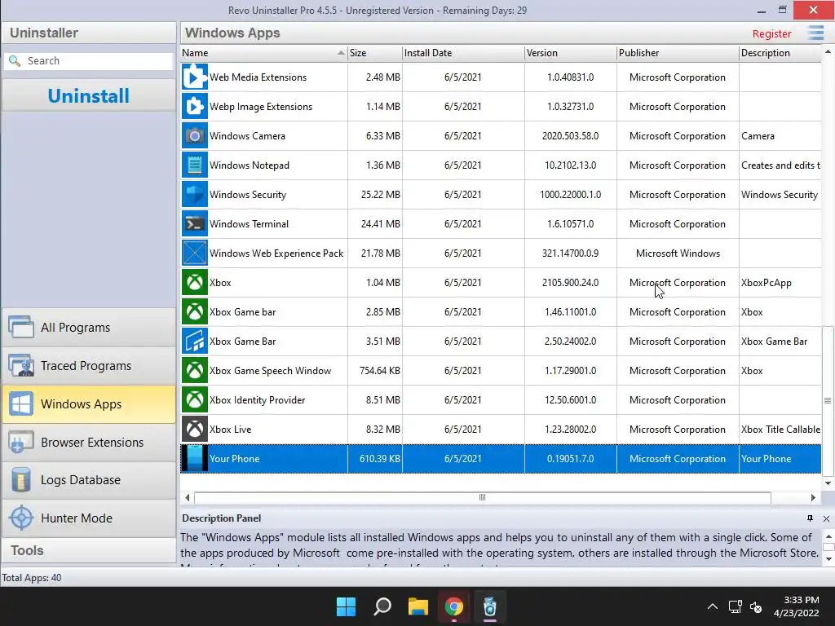Open the Browser Extensions module

pyautogui.click(x=88, y=442)
